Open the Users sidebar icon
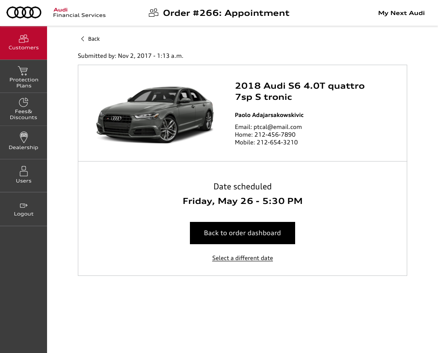This screenshot has width=438, height=353. [x=24, y=171]
